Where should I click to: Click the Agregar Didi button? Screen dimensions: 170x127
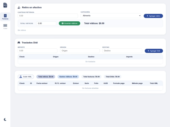(154, 51)
